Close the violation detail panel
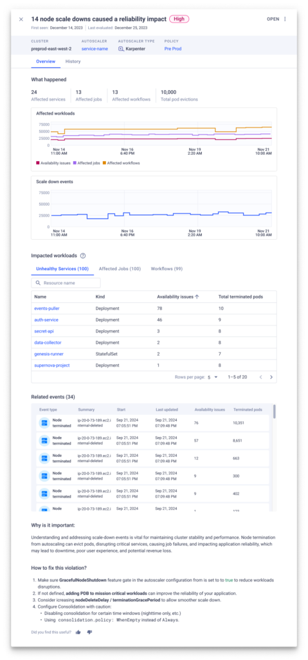 click(21, 19)
